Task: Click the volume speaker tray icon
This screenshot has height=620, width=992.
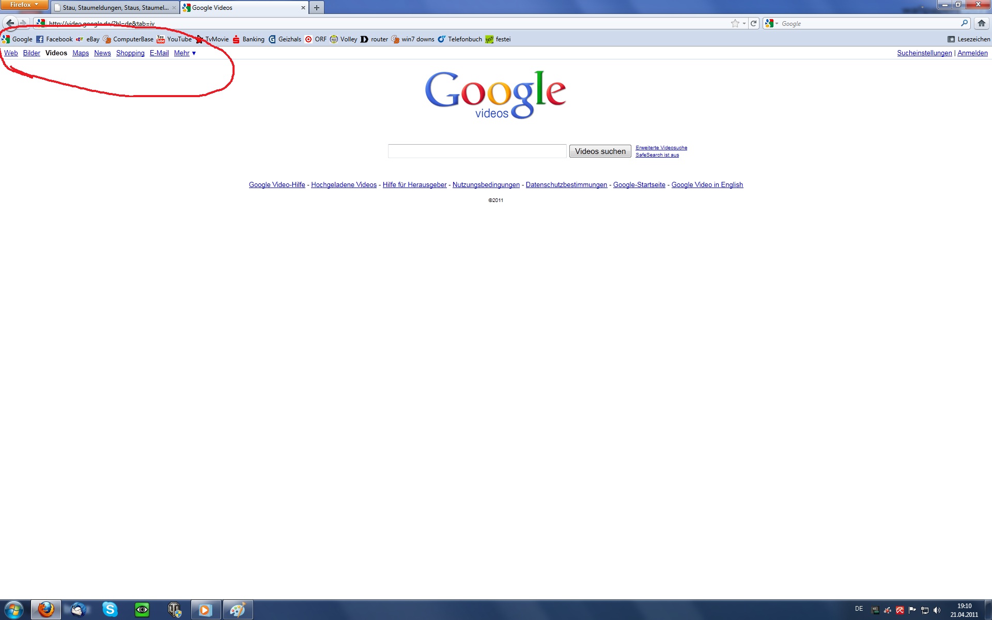Action: pyautogui.click(x=937, y=610)
